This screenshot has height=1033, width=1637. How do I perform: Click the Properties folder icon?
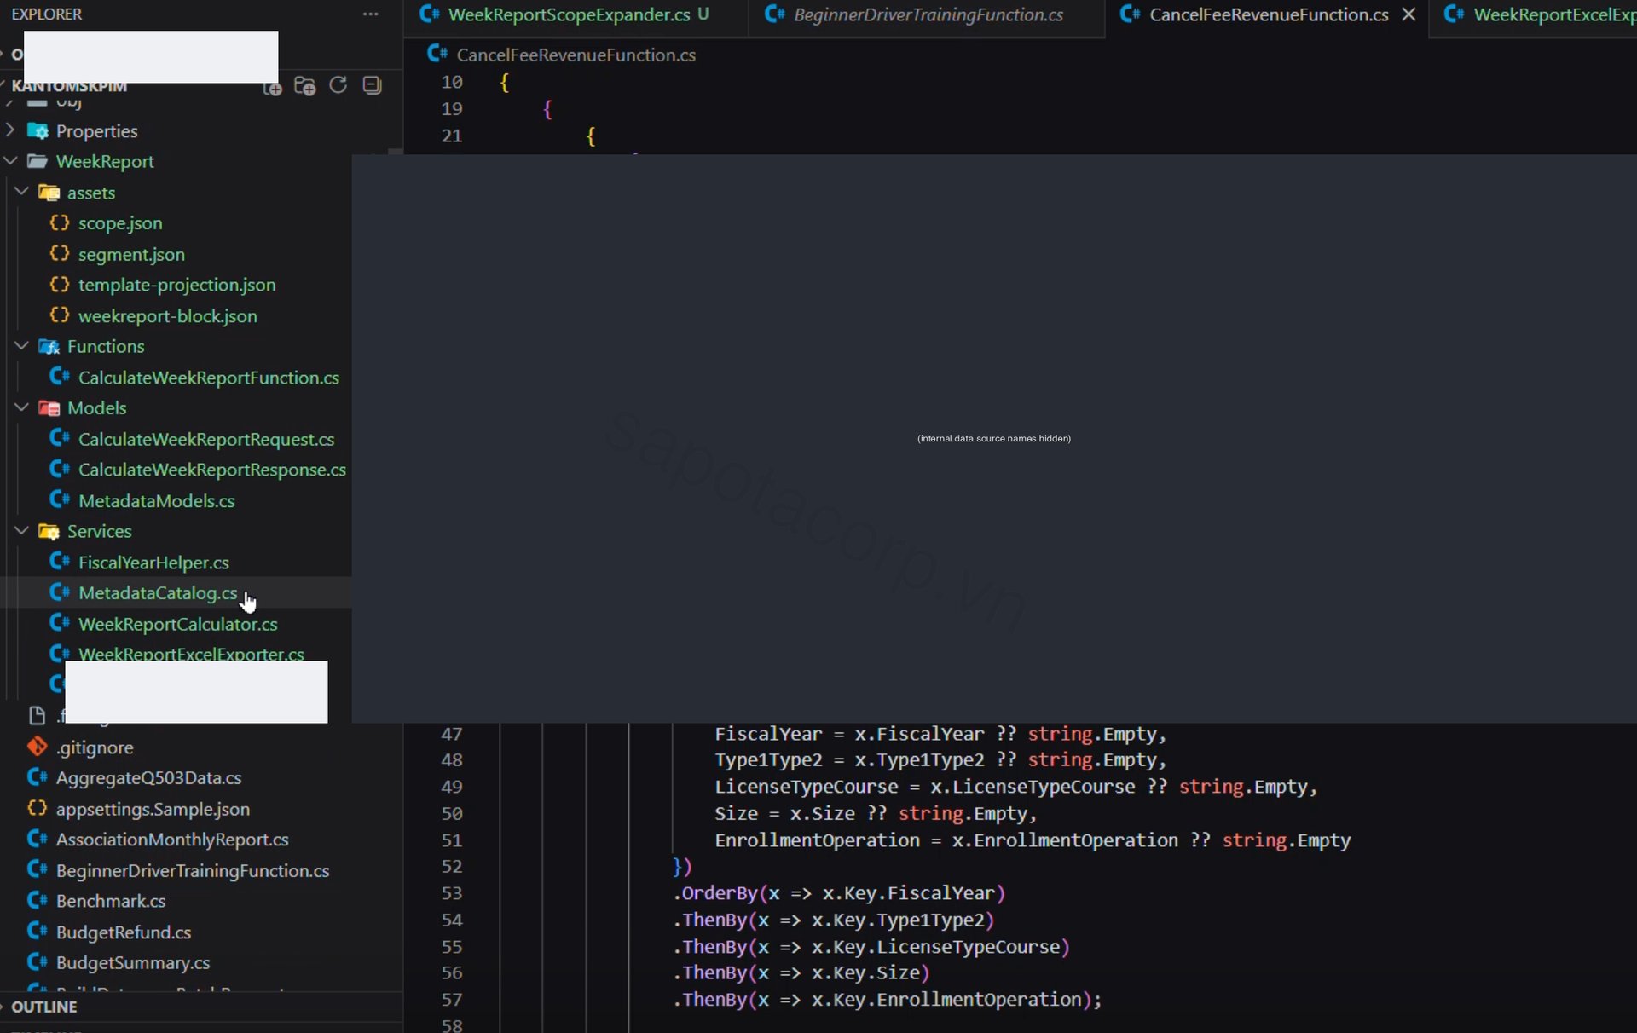pyautogui.click(x=38, y=130)
